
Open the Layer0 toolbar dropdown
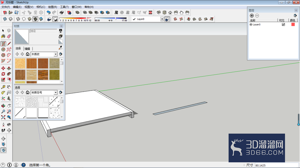(162, 19)
